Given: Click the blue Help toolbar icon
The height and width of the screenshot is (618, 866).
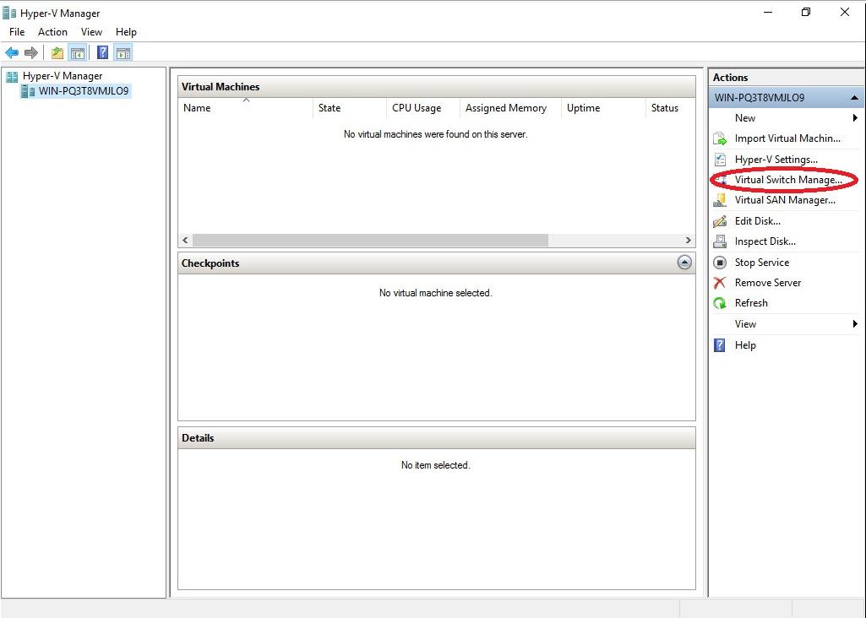Looking at the screenshot, I should (x=103, y=53).
